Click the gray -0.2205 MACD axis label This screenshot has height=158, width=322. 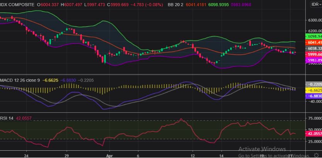pos(314,84)
